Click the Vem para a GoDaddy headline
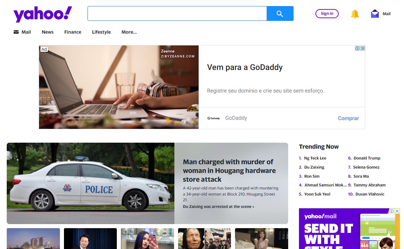404x249 pixels. coord(245,67)
